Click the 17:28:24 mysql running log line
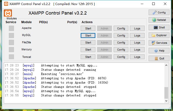173x111 pixels. (50, 70)
